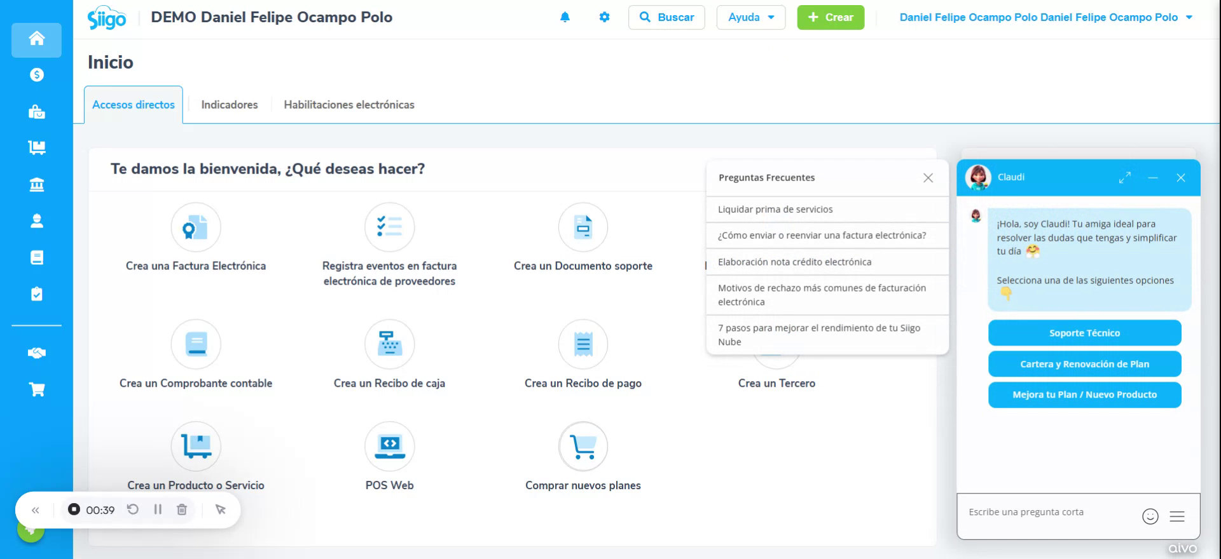This screenshot has height=559, width=1221.
Task: Open the chat hamburger menu icon
Action: 1177,516
